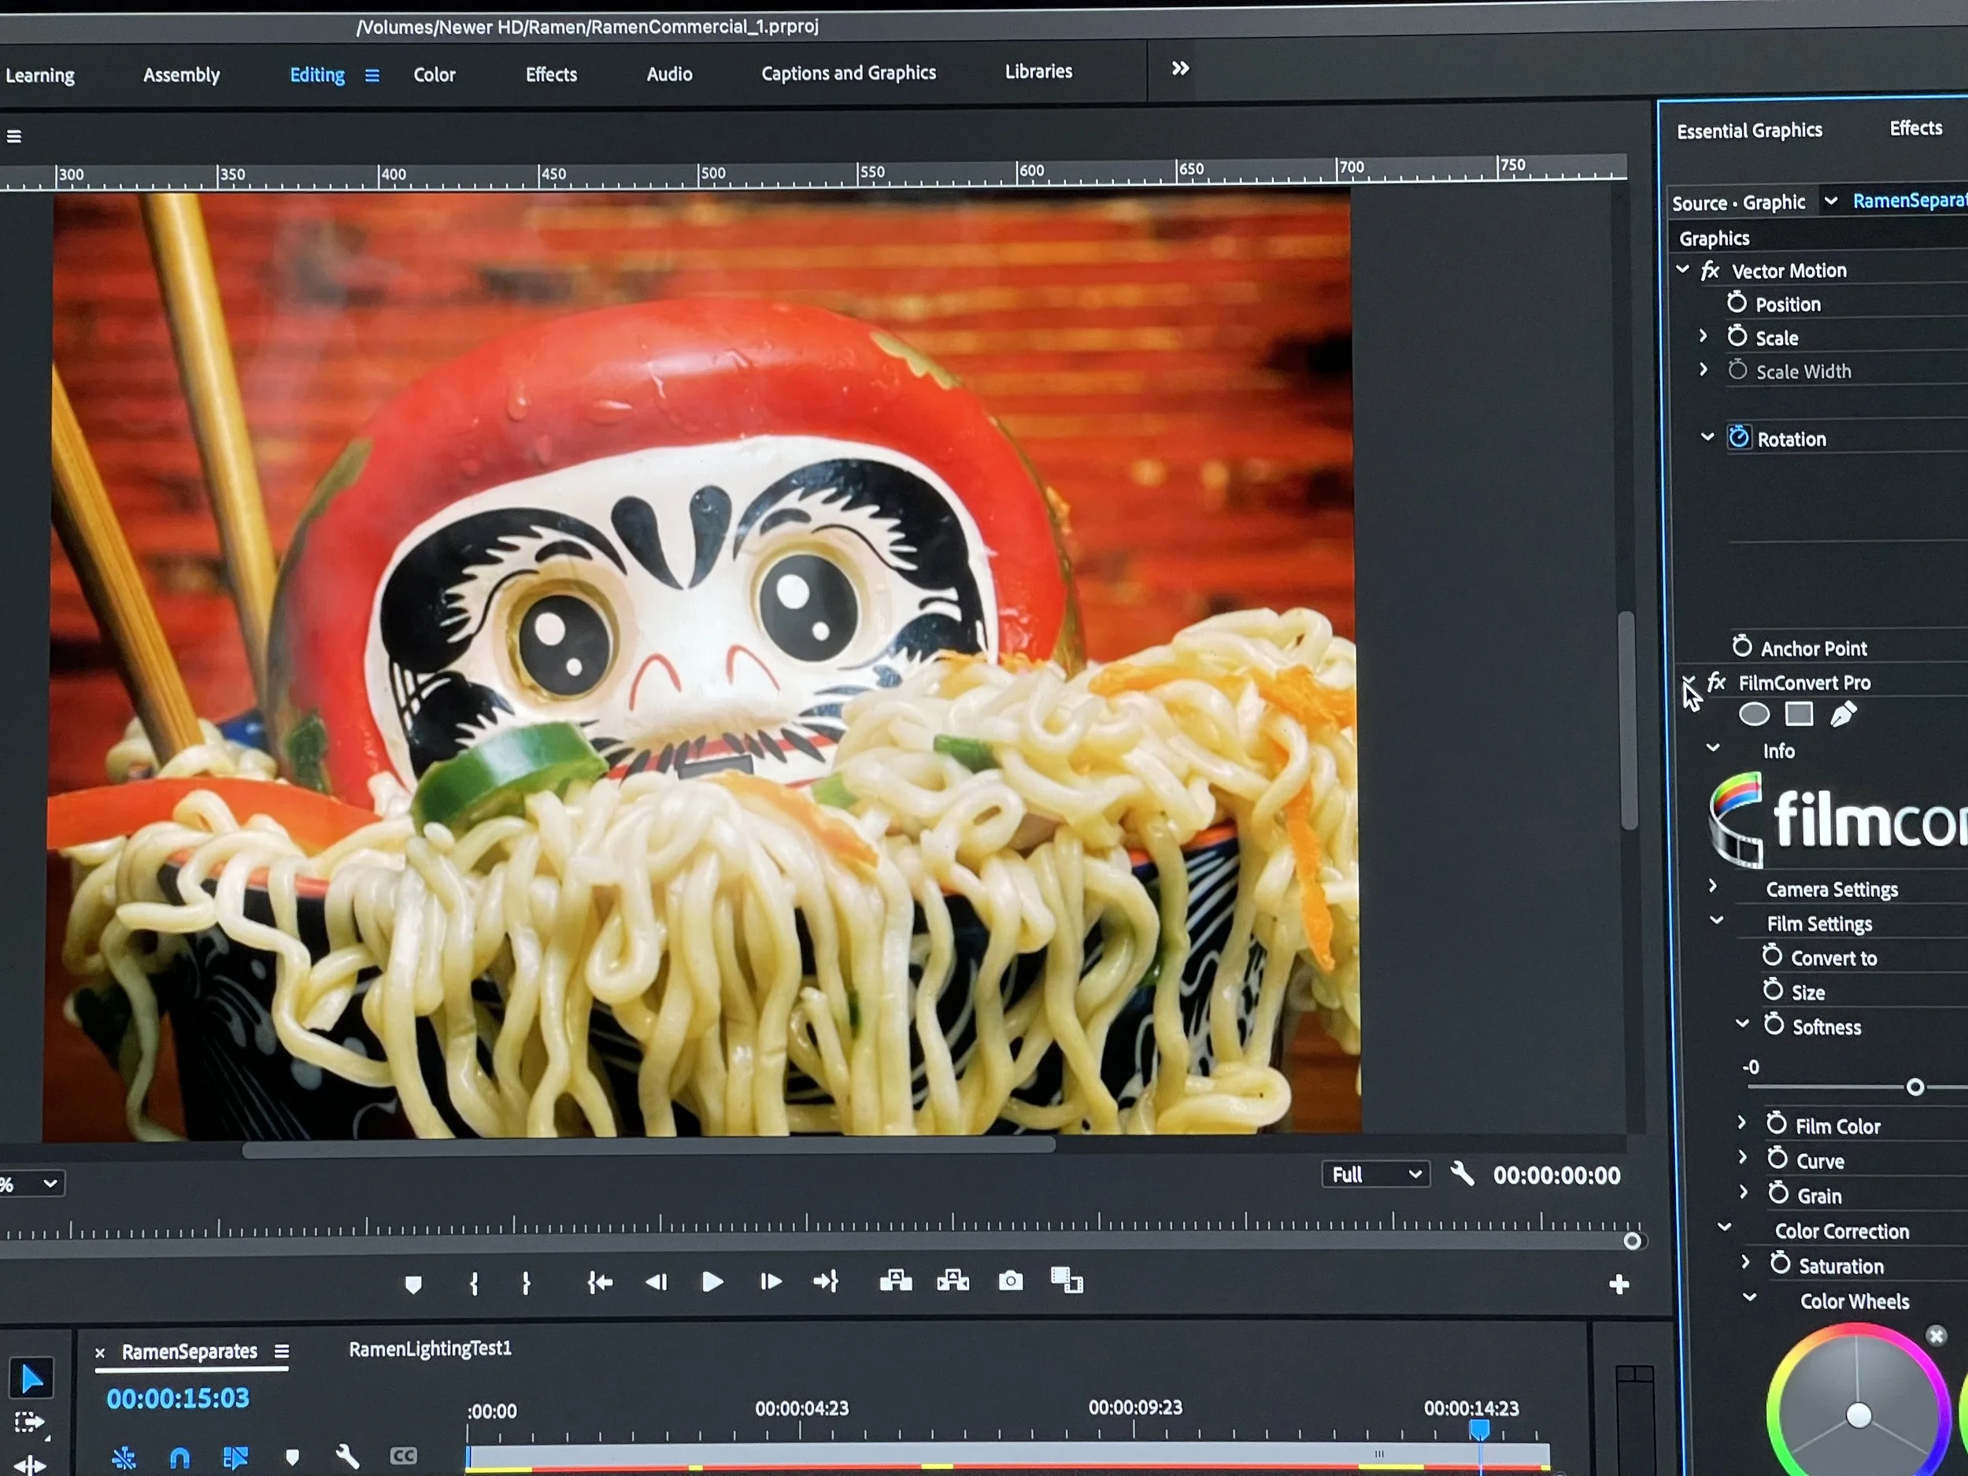Toggle the FilmConvert Pro fx effect switch
1968x1476 pixels.
(1716, 683)
